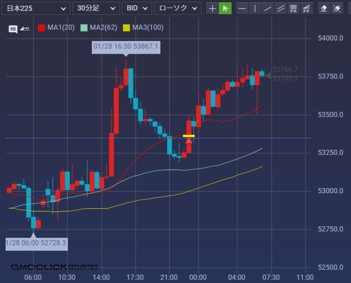351x283 pixels.
Task: Expand the BID price type dropdown
Action: pyautogui.click(x=137, y=8)
